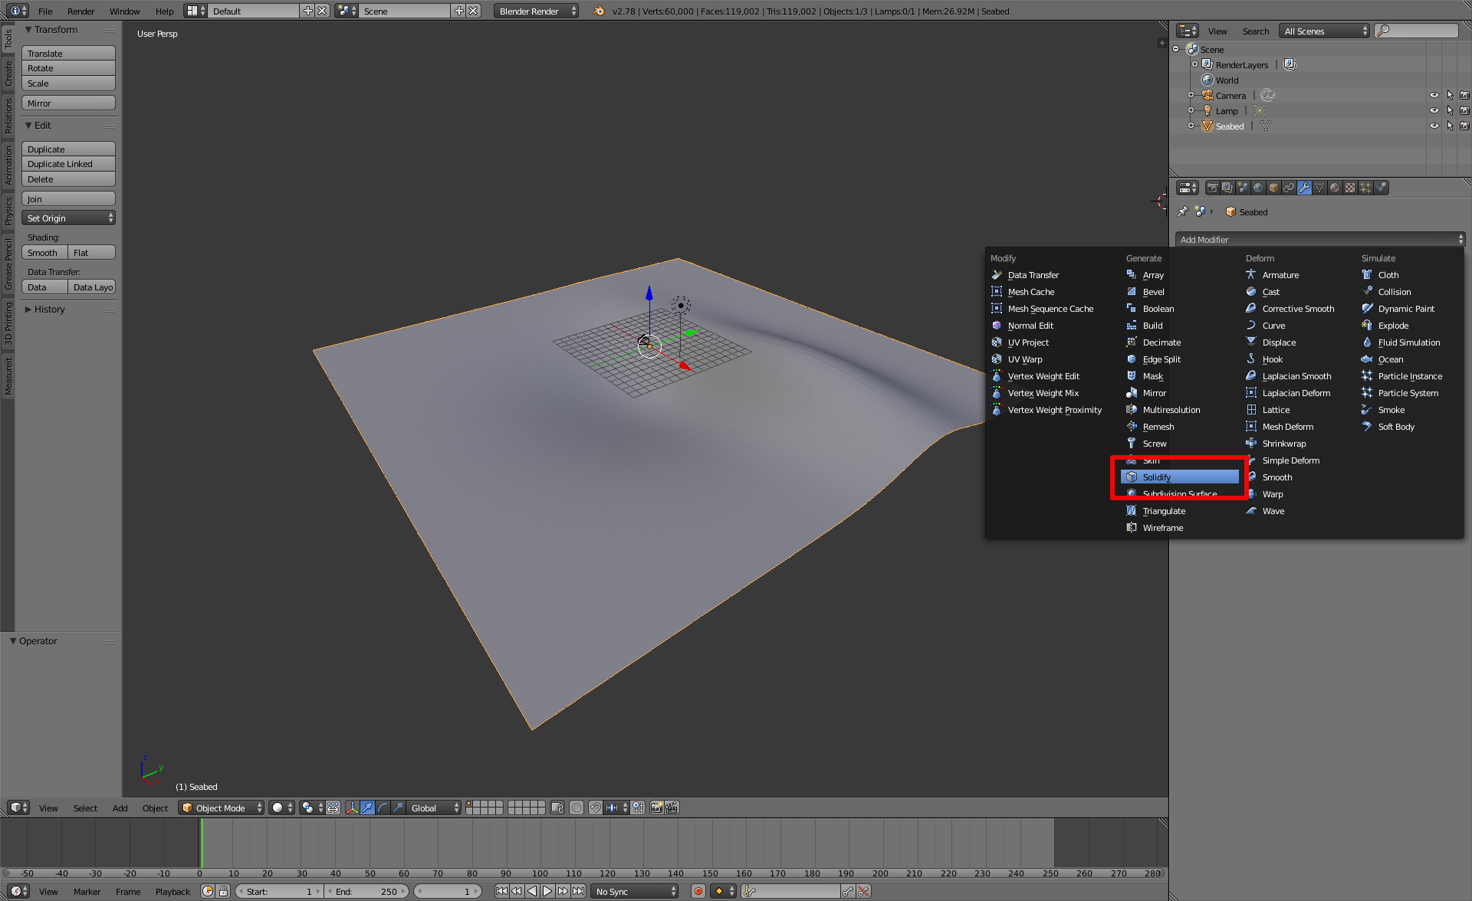Open the Material properties tab sphere icon

click(1335, 188)
